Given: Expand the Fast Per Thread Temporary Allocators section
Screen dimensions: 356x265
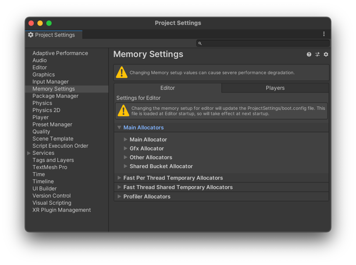Looking at the screenshot, I should pyautogui.click(x=119, y=178).
